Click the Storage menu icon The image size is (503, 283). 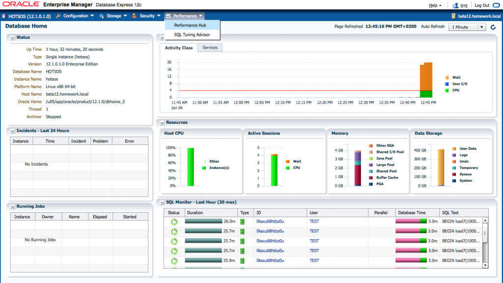102,16
